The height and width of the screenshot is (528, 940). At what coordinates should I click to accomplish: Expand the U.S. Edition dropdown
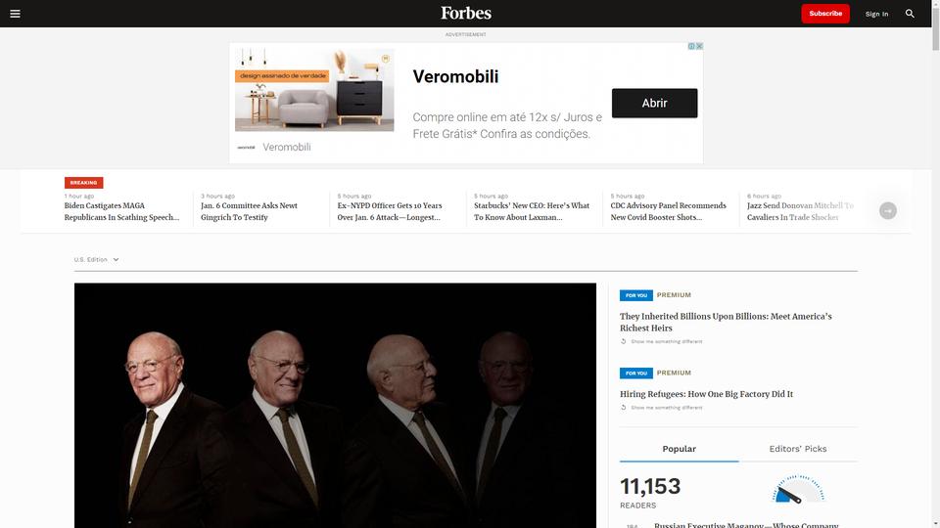click(97, 260)
